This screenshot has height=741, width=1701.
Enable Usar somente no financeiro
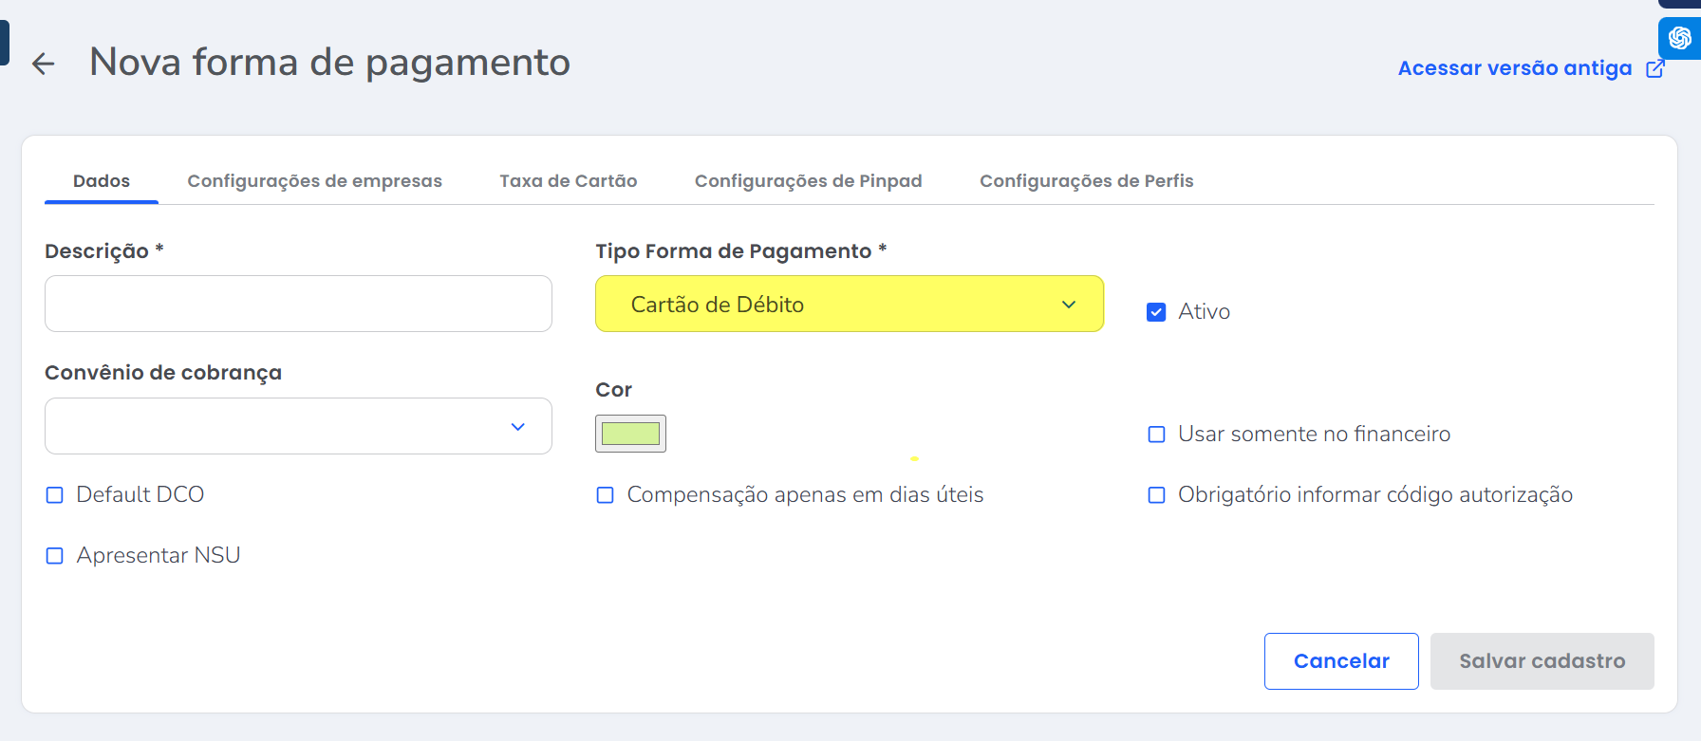(x=1156, y=435)
